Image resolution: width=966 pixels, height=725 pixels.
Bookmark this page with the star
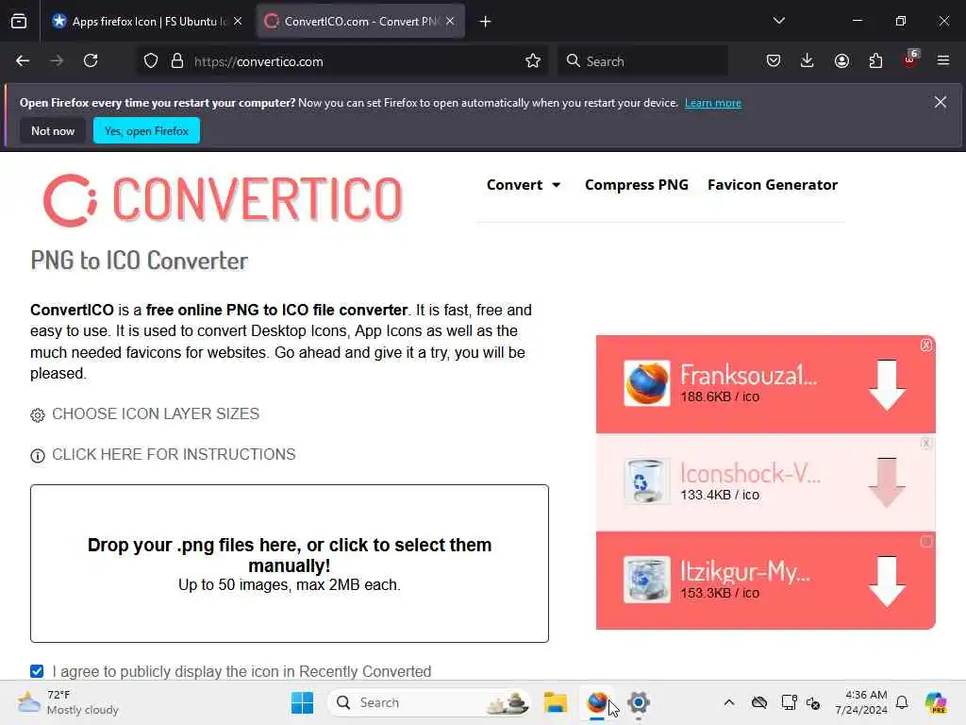point(533,61)
